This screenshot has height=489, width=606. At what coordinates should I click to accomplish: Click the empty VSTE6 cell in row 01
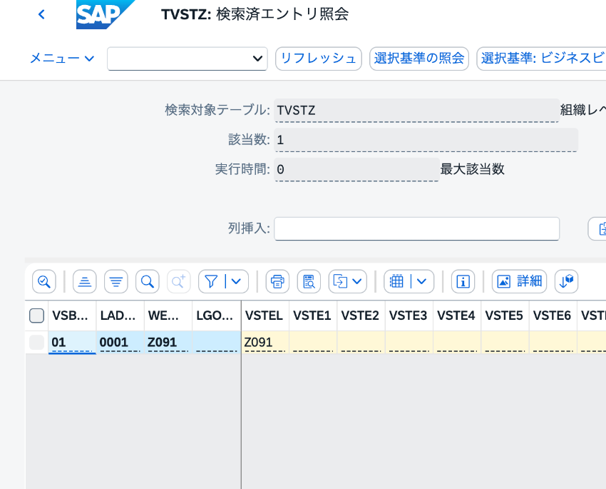click(x=553, y=343)
